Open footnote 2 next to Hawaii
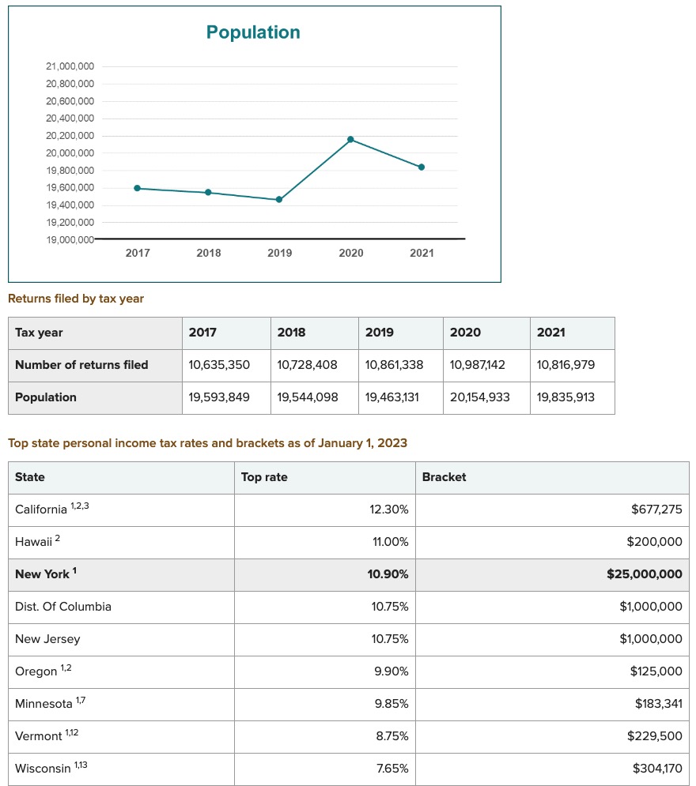Viewport: 696px width, 786px height. [58, 539]
